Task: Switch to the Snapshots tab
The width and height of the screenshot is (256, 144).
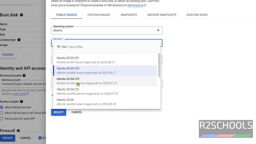Action: (x=129, y=15)
